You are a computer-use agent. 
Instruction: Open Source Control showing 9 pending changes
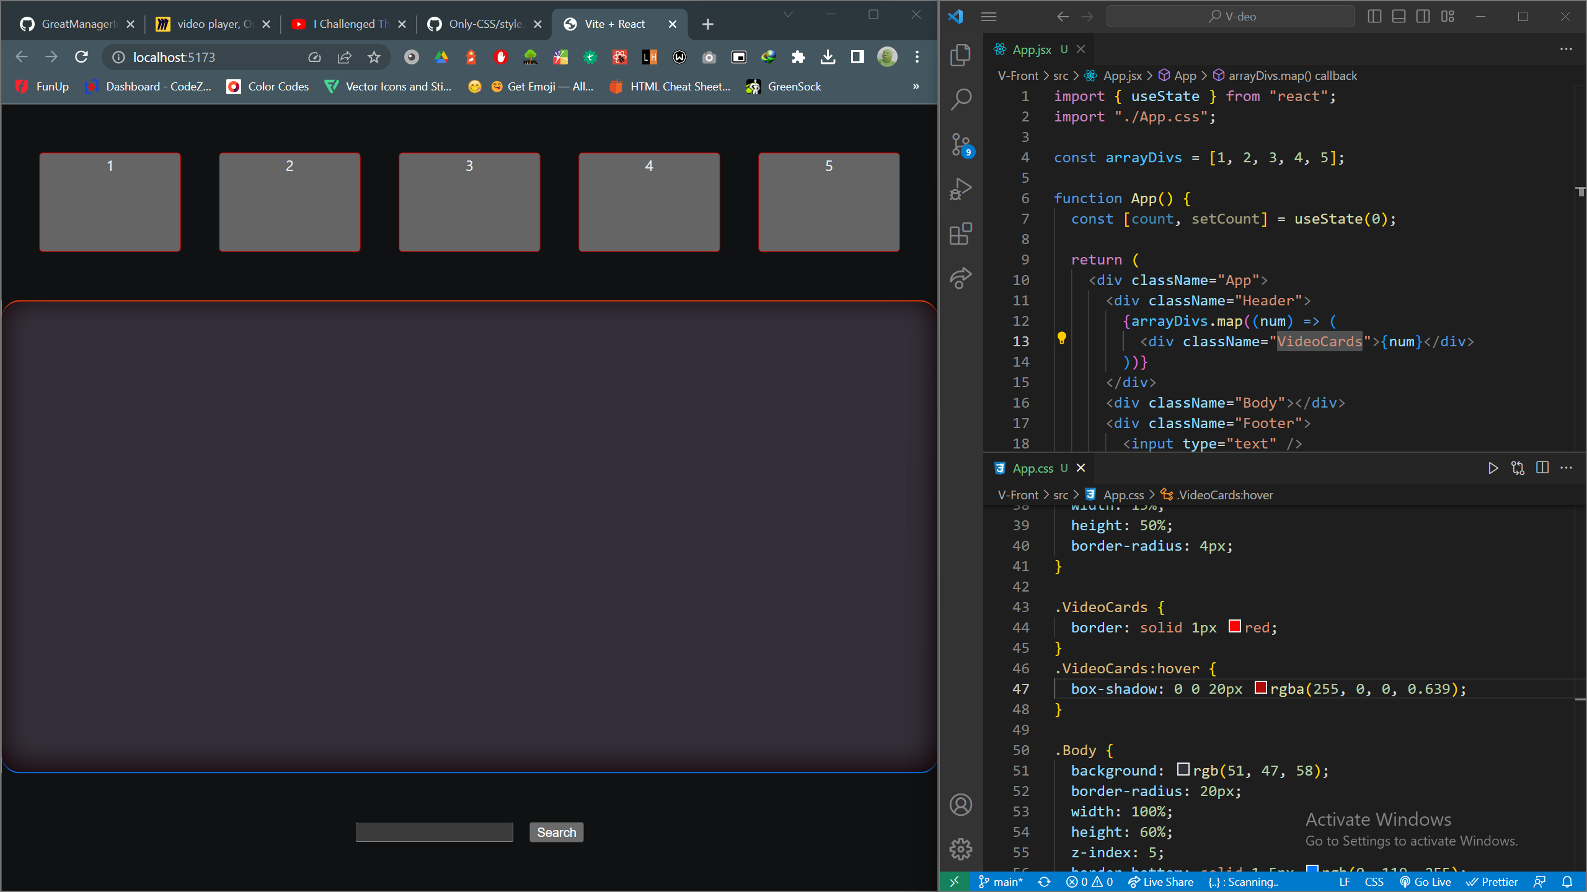coord(960,142)
